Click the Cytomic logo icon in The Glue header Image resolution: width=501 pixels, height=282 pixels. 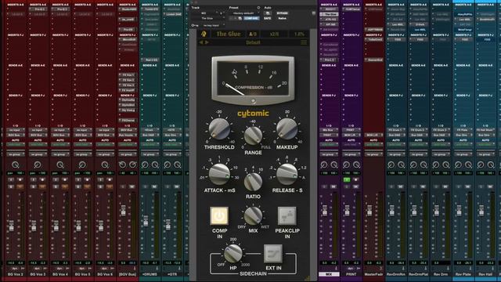[204, 34]
